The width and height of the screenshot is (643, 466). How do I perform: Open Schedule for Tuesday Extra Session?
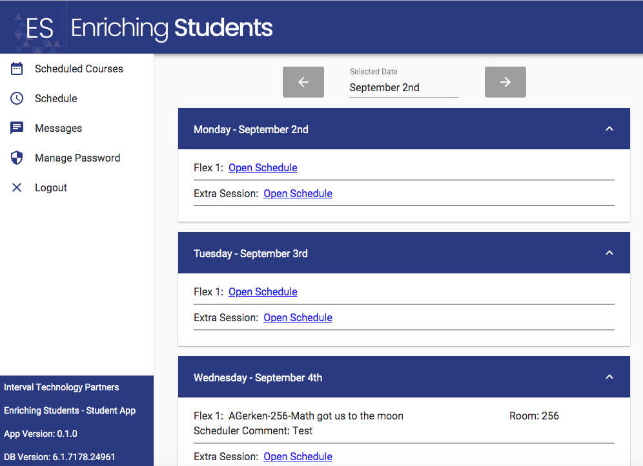pyautogui.click(x=297, y=317)
